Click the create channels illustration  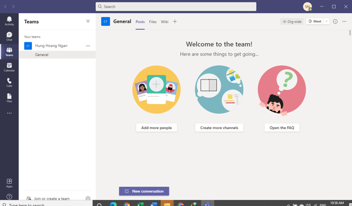219,90
